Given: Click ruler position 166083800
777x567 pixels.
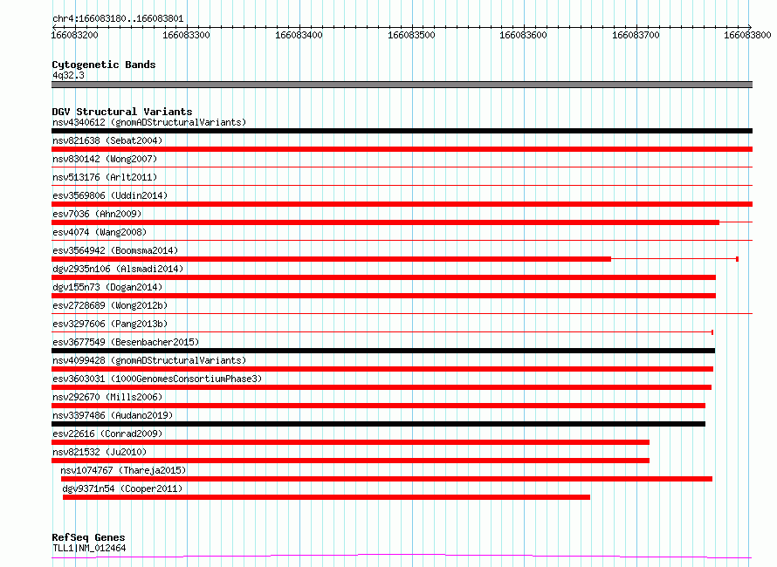Looking at the screenshot, I should click(x=748, y=35).
